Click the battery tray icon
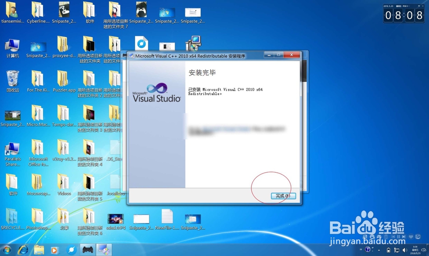Image resolution: width=429 pixels, height=256 pixels. (389, 250)
